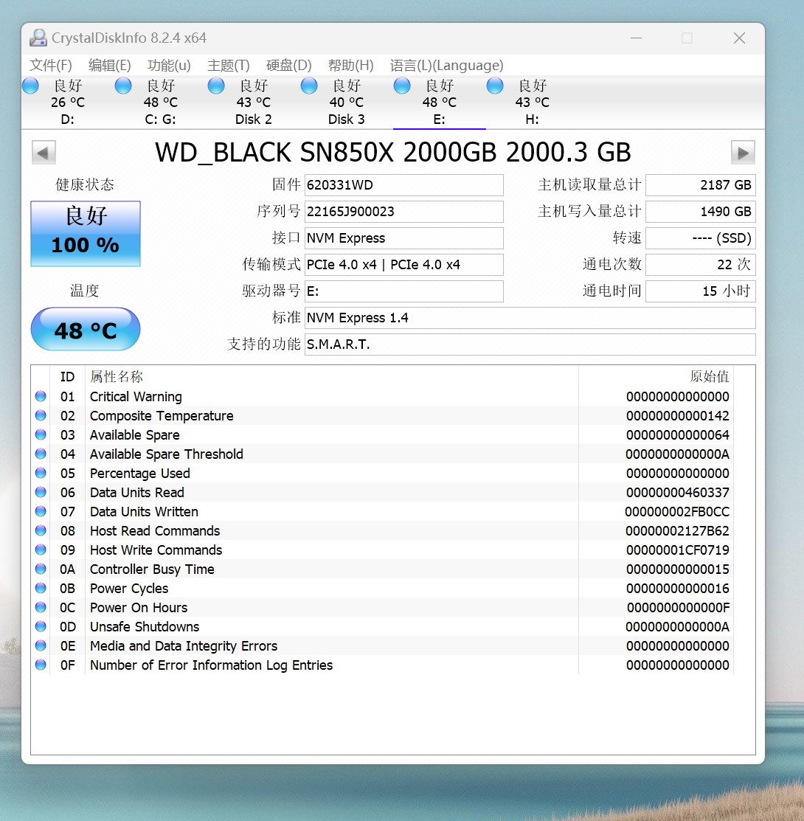
Task: Go to previous disk with left arrow
Action: 44,153
